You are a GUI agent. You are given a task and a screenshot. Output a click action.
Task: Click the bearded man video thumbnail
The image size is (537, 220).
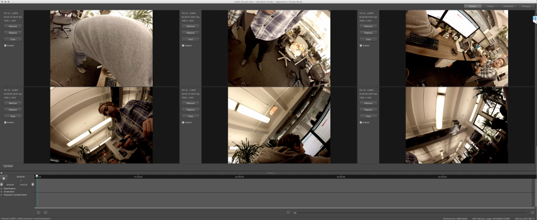[x=101, y=125]
